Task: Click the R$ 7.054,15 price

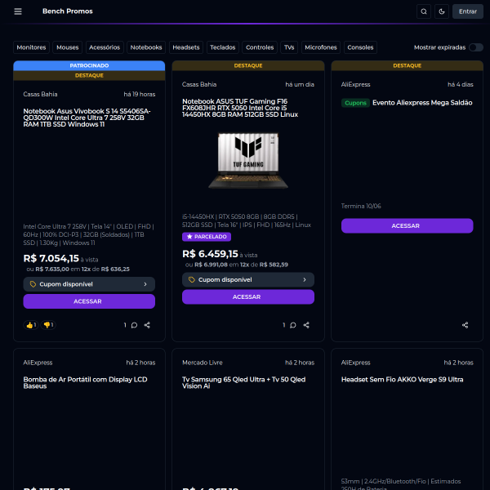Action: coord(51,258)
